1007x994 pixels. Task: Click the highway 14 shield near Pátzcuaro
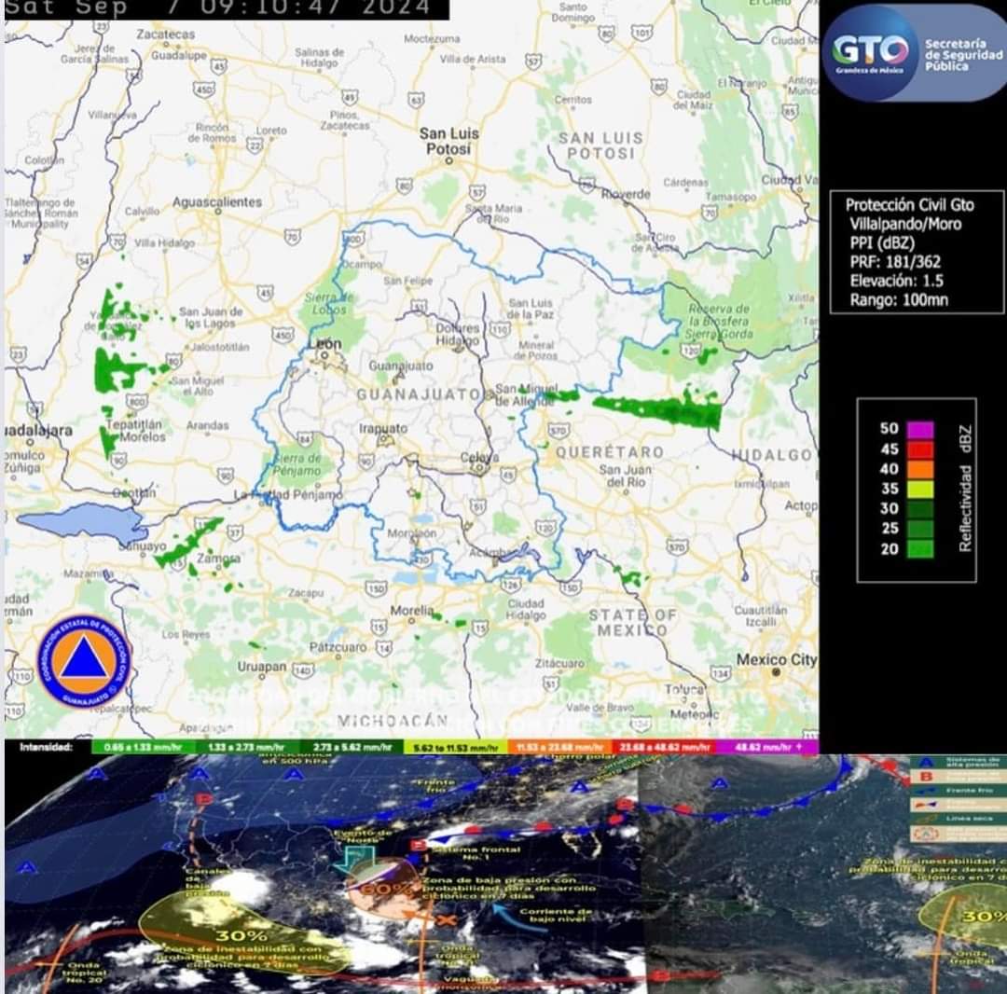(x=383, y=649)
